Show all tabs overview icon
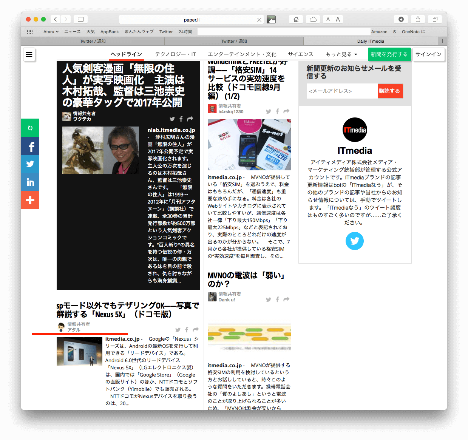The width and height of the screenshot is (468, 440). click(435, 19)
